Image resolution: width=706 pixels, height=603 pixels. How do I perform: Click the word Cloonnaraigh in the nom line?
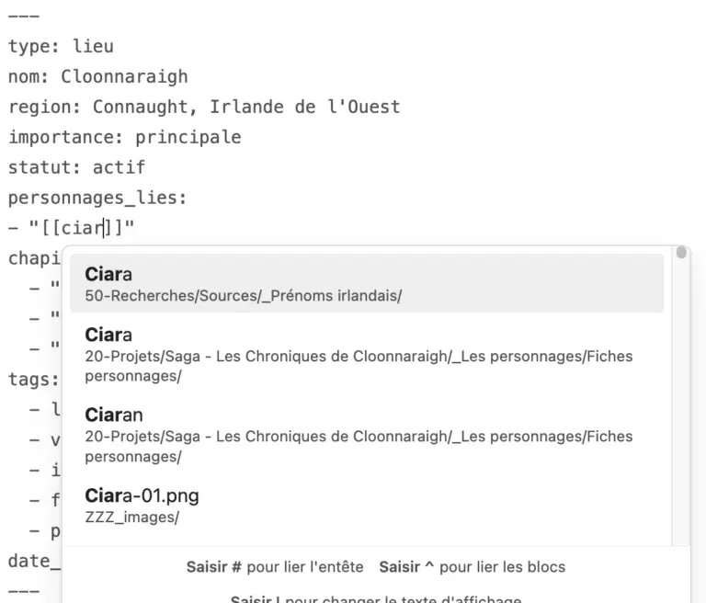(x=124, y=76)
